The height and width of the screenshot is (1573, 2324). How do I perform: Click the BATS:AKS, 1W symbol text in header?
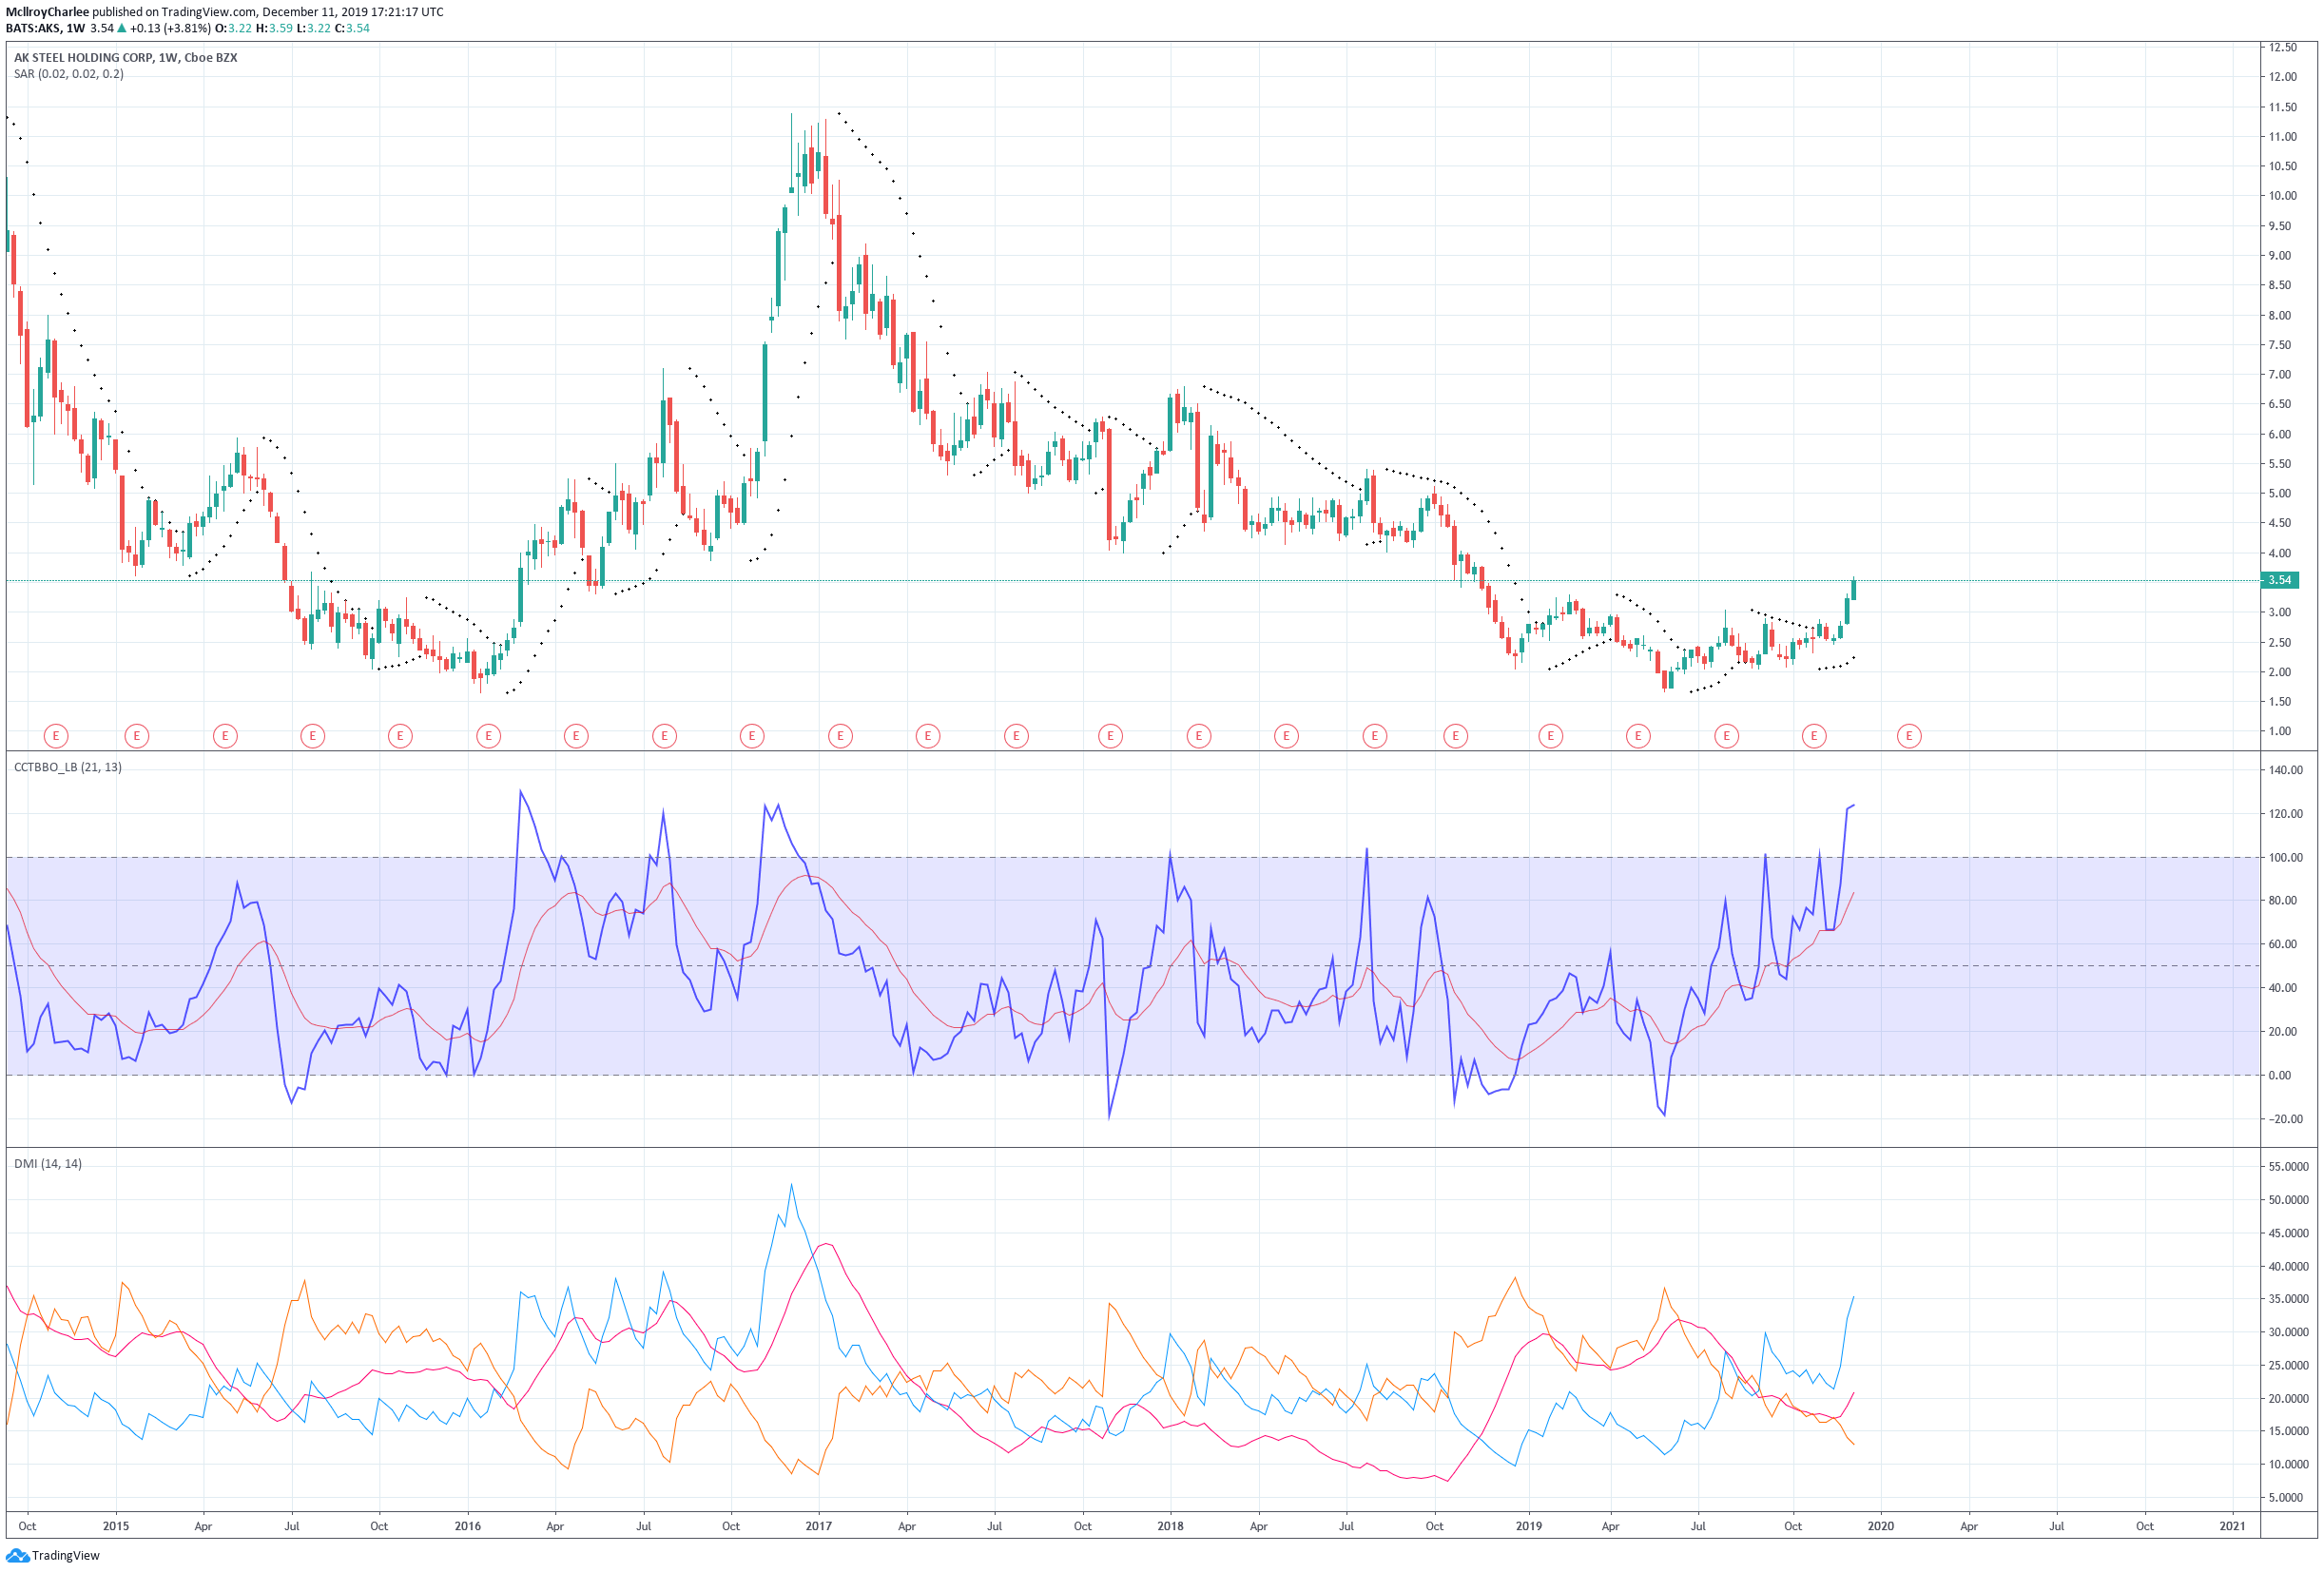[45, 28]
